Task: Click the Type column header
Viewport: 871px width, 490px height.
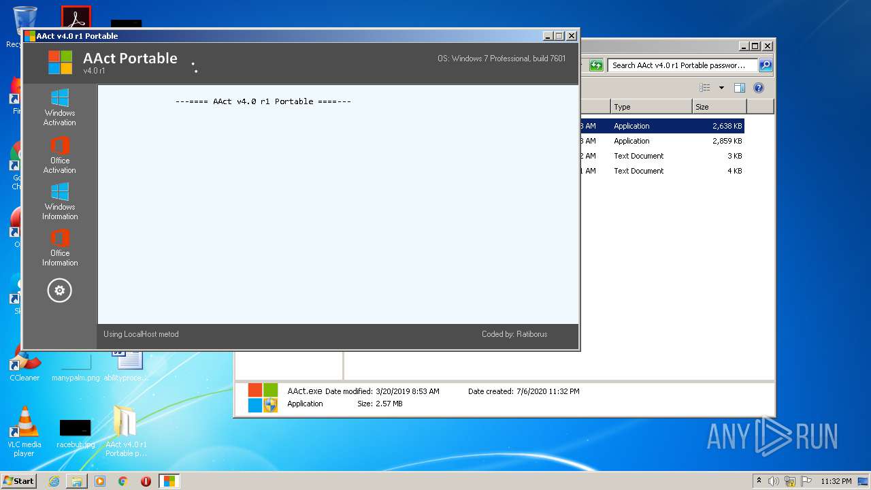Action: tap(651, 107)
